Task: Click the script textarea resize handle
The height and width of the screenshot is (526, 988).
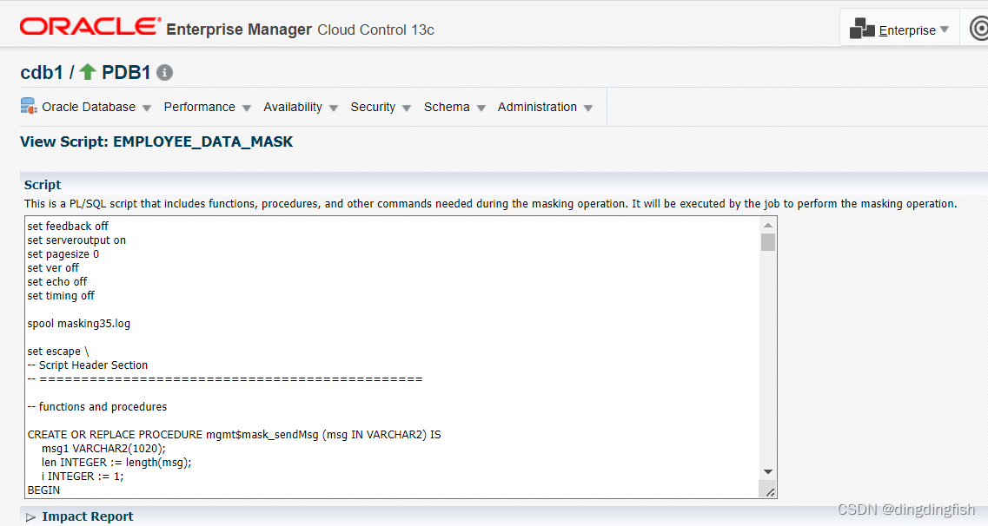Action: [x=770, y=491]
